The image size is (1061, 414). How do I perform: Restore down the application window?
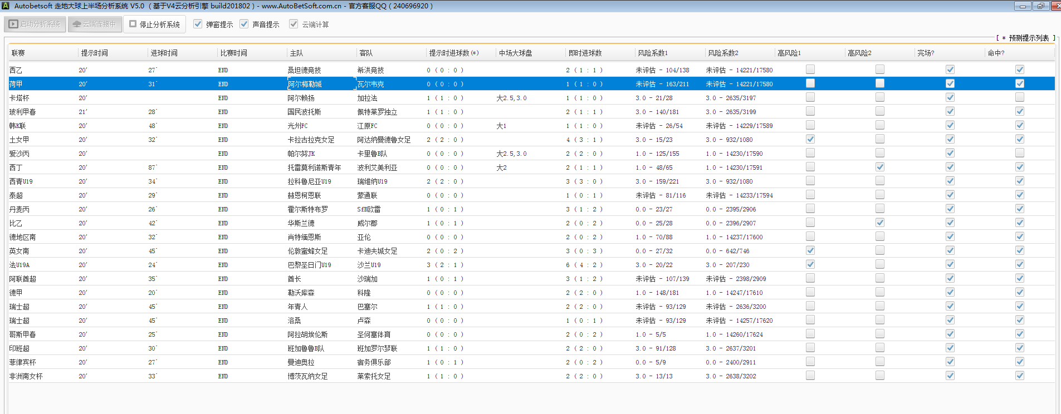click(x=1040, y=6)
